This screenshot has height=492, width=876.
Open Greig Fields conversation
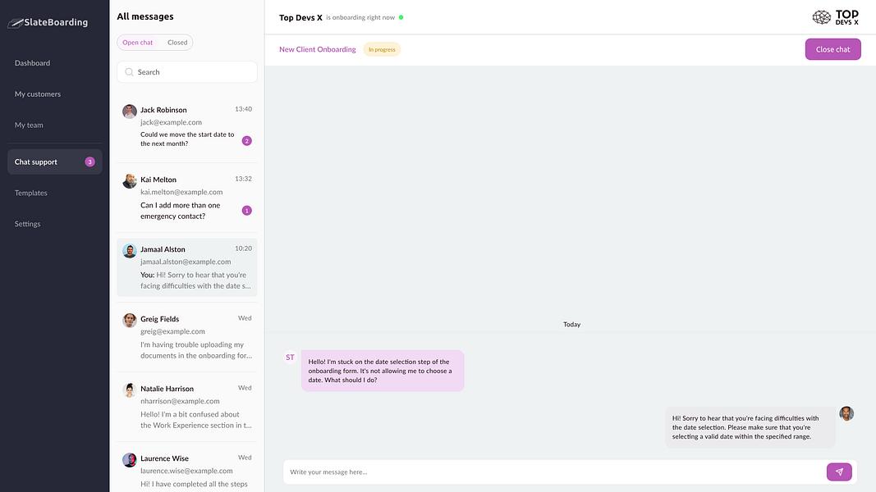tap(187, 337)
